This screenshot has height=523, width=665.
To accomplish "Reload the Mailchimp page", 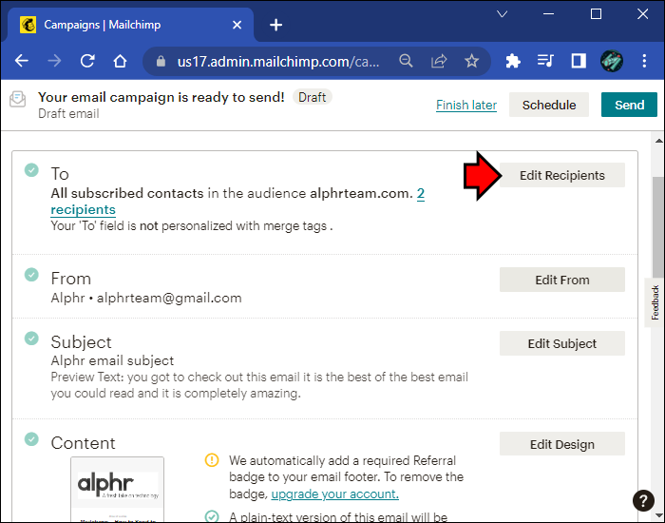I will 87,61.
